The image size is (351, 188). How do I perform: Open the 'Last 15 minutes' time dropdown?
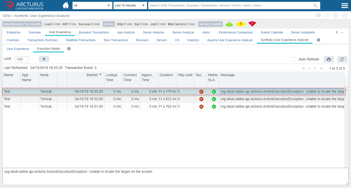[130, 5]
